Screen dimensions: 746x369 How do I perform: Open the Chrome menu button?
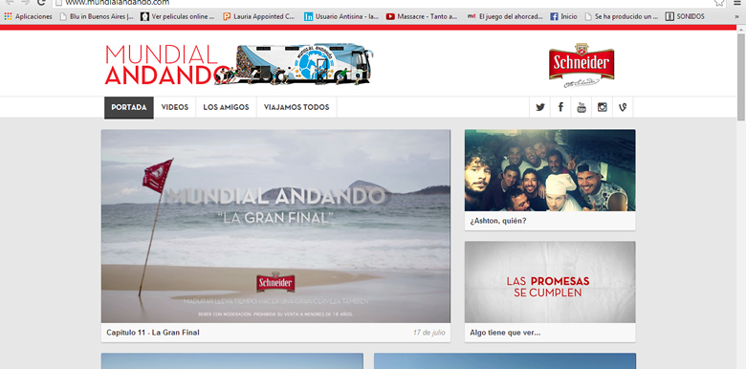(737, 2)
